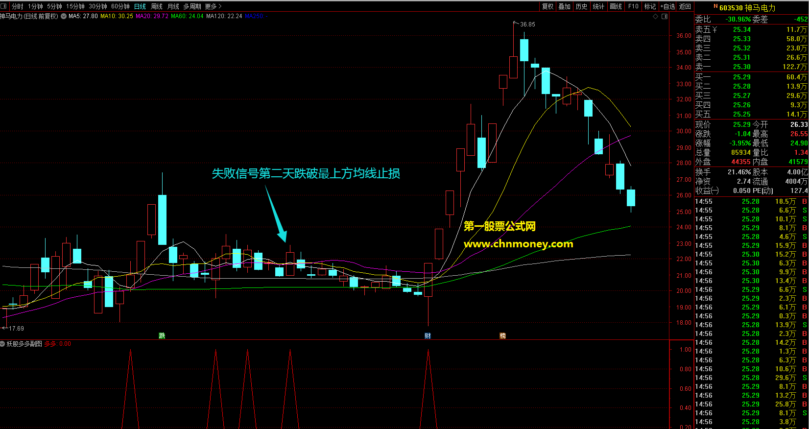The width and height of the screenshot is (809, 429).
Task: Click the 买一 price 25.29
Action: pyautogui.click(x=741, y=77)
